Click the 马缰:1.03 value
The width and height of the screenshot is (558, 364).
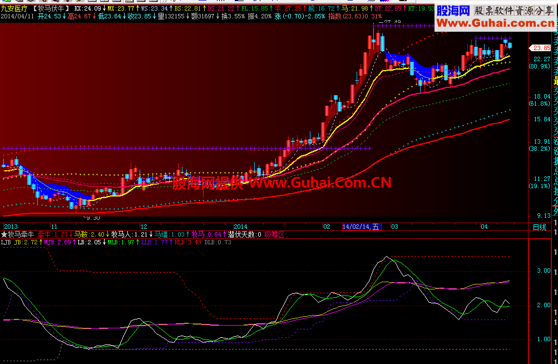coord(169,235)
